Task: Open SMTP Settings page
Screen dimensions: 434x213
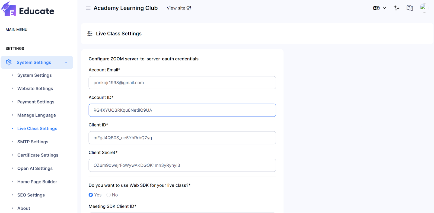Action: coord(33,142)
